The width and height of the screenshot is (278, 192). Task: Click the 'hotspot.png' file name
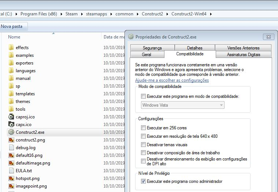(x=28, y=178)
